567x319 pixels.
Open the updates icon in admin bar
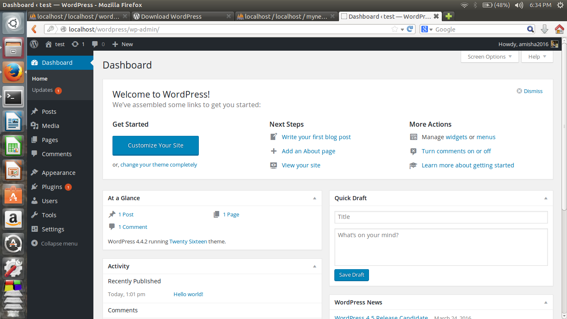point(75,44)
